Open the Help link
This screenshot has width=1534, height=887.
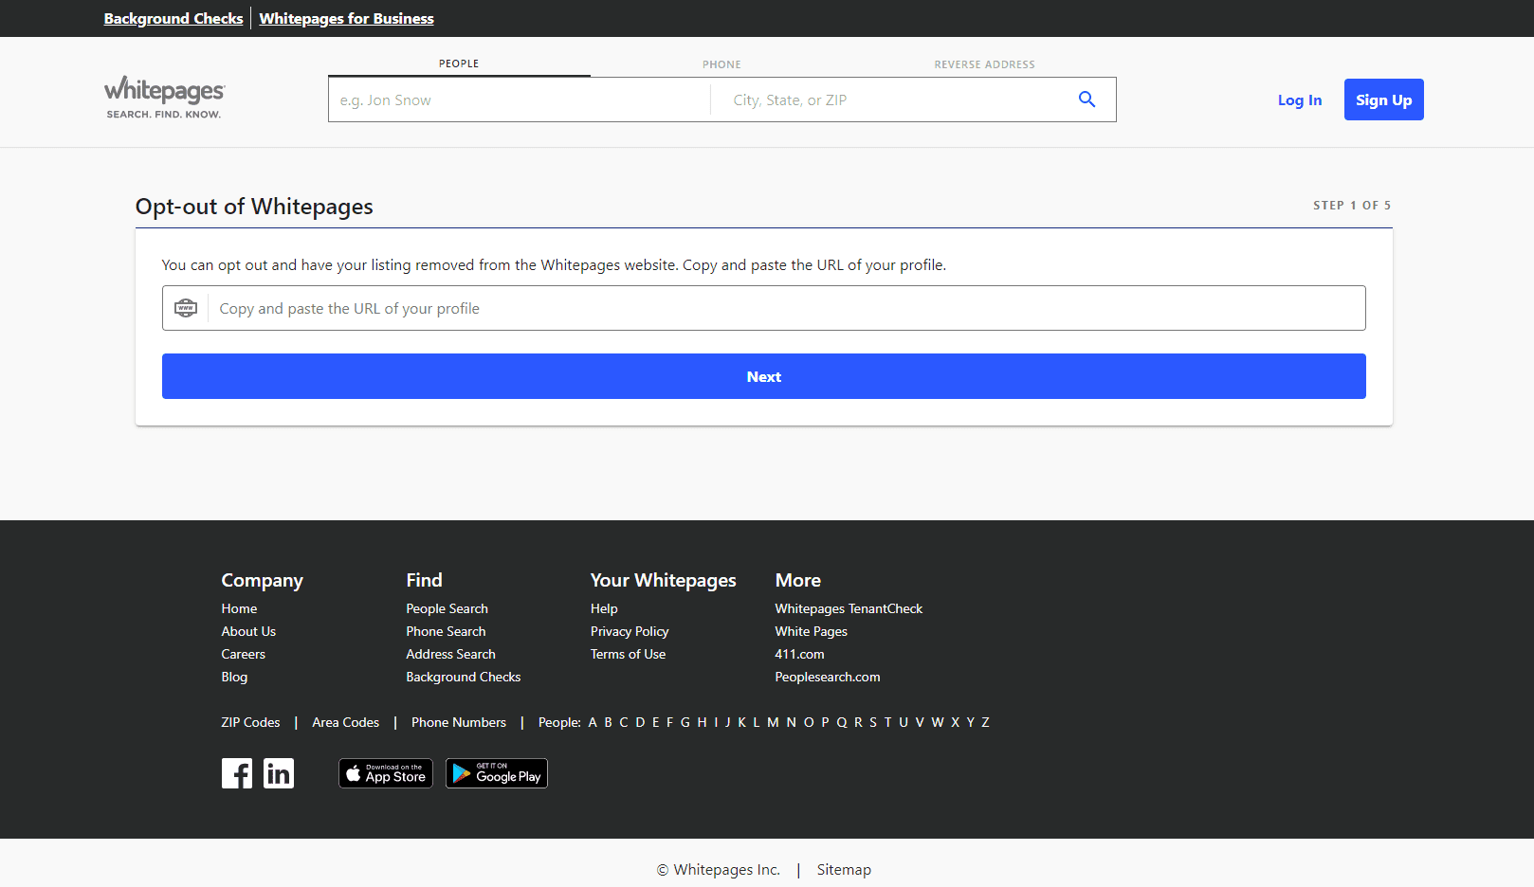(604, 608)
